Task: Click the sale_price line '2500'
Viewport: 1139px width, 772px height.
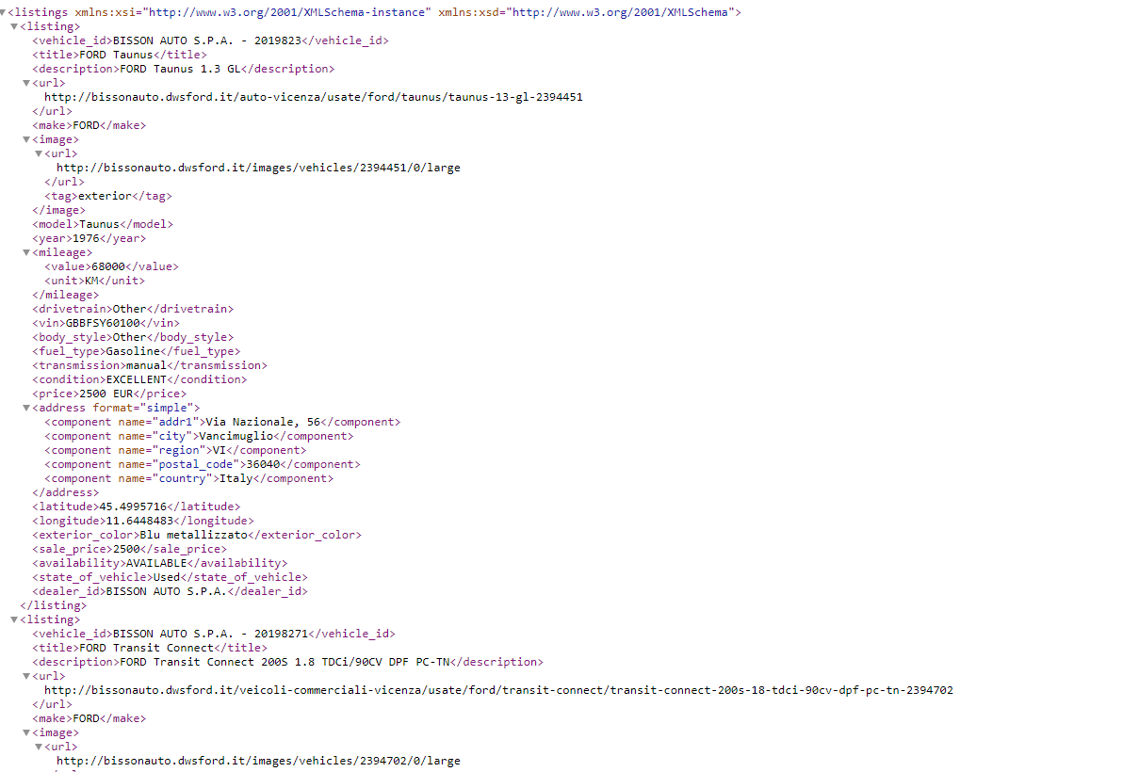Action: [129, 549]
